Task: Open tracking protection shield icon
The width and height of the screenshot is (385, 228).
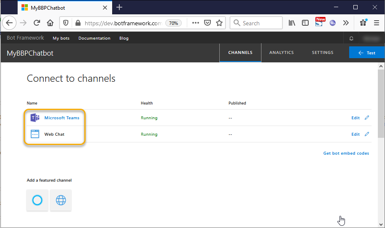Action: point(66,23)
